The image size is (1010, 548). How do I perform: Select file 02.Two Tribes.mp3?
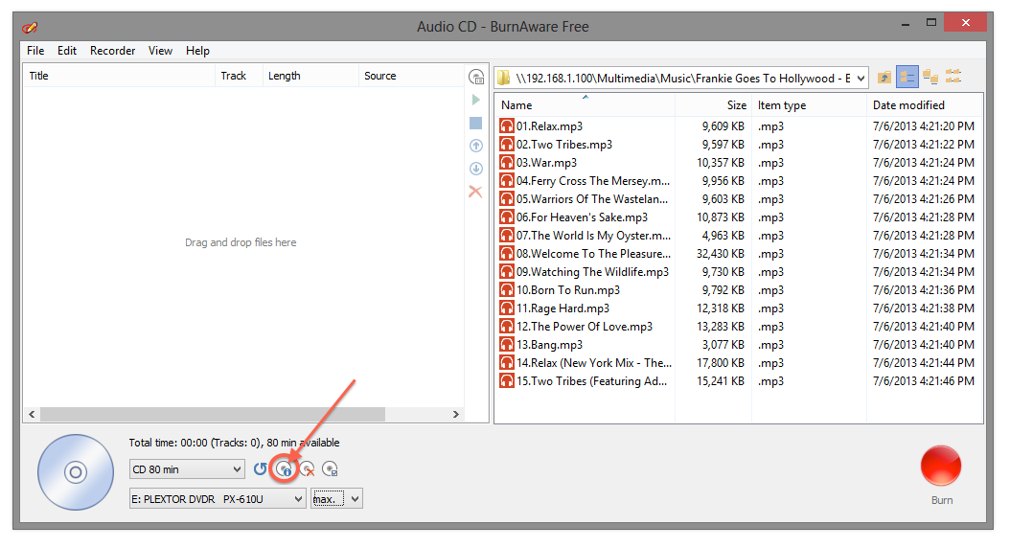tap(564, 145)
